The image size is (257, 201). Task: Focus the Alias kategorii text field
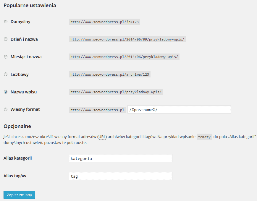(x=121, y=158)
